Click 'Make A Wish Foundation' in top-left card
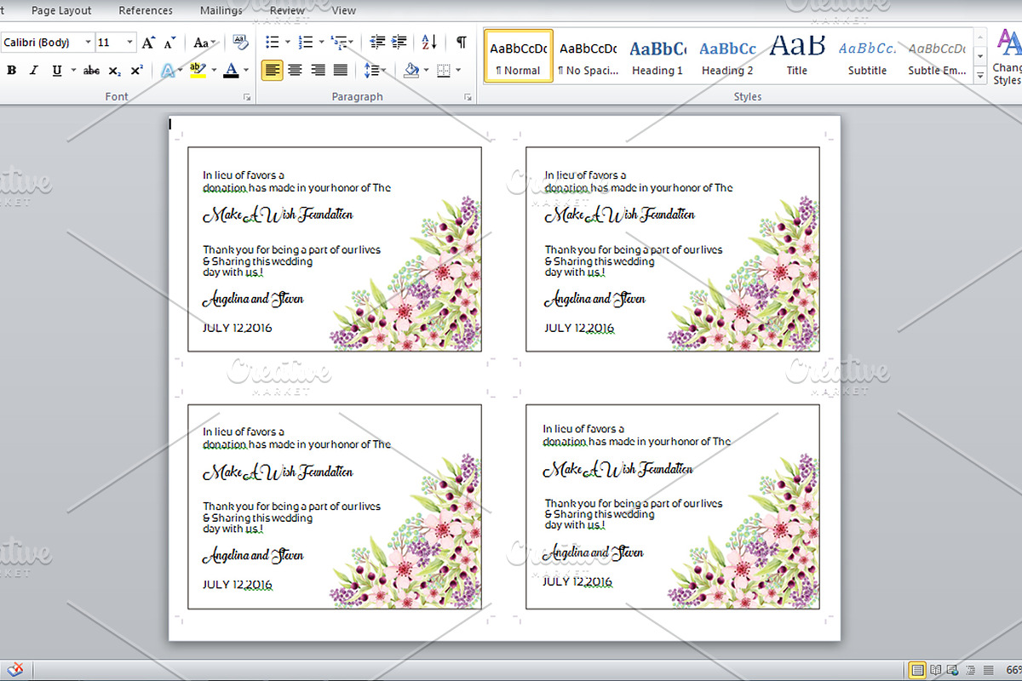1022x681 pixels. (278, 215)
